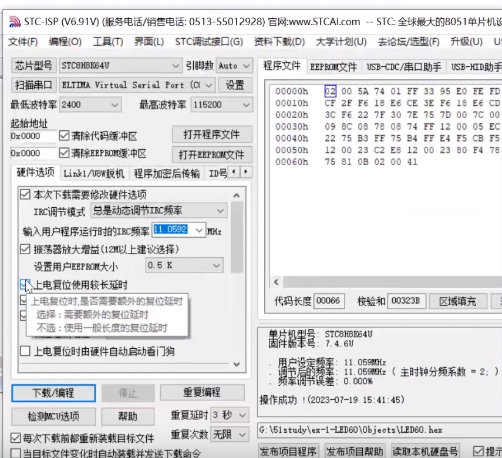Click 下载/编程 button
This screenshot has height=458, width=502.
[x=53, y=393]
